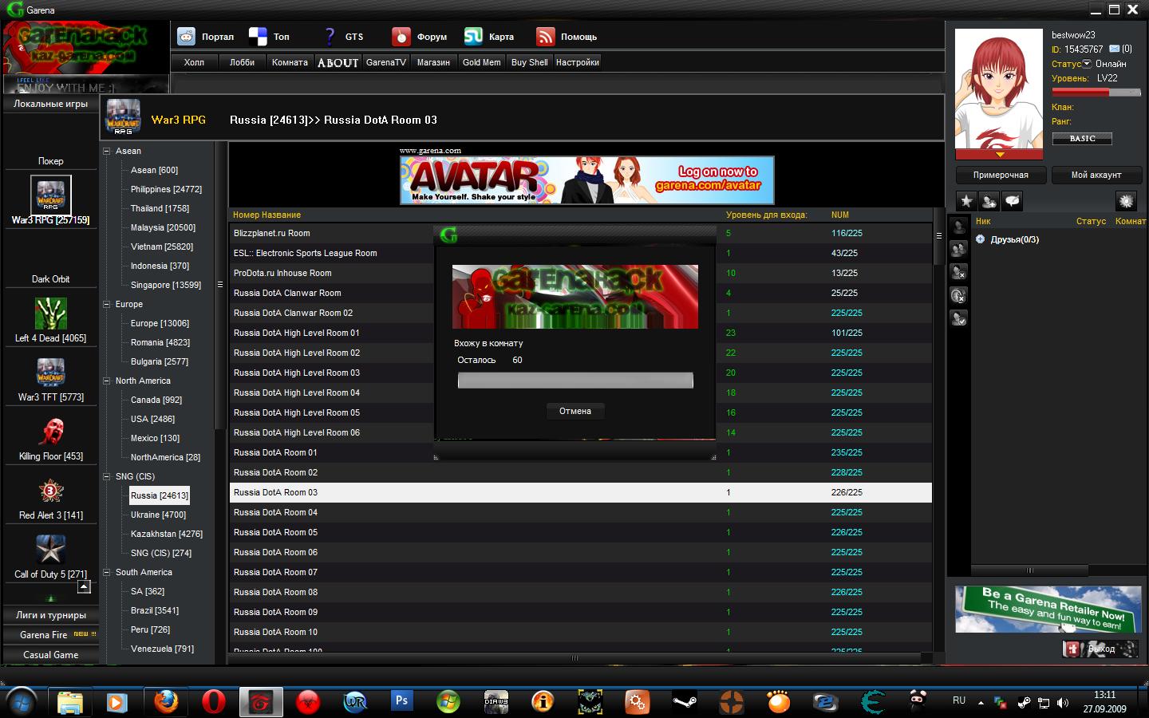Open the Windows Start orb
Image resolution: width=1149 pixels, height=718 pixels.
(x=22, y=701)
